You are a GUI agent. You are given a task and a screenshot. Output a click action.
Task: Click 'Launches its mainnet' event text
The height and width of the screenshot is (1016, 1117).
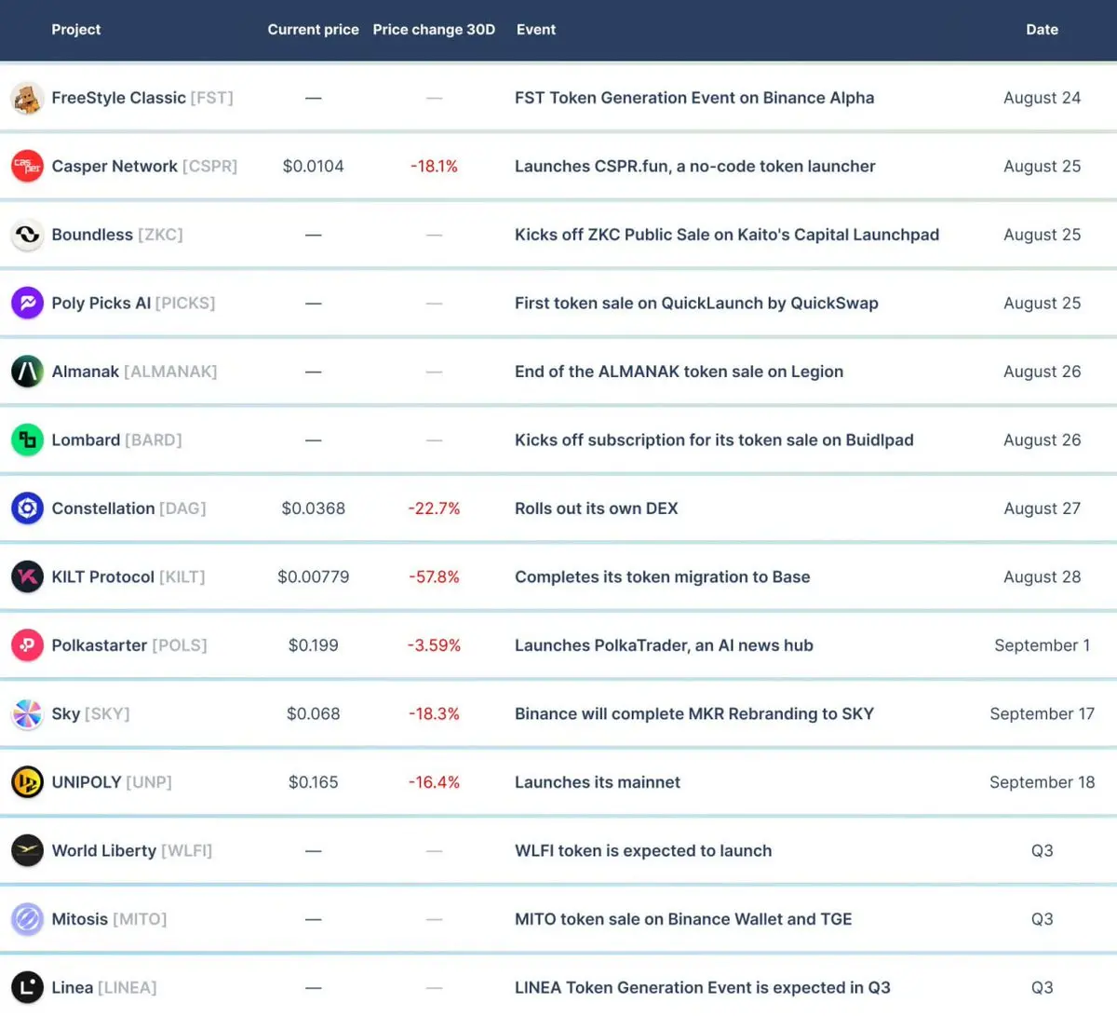(x=598, y=782)
